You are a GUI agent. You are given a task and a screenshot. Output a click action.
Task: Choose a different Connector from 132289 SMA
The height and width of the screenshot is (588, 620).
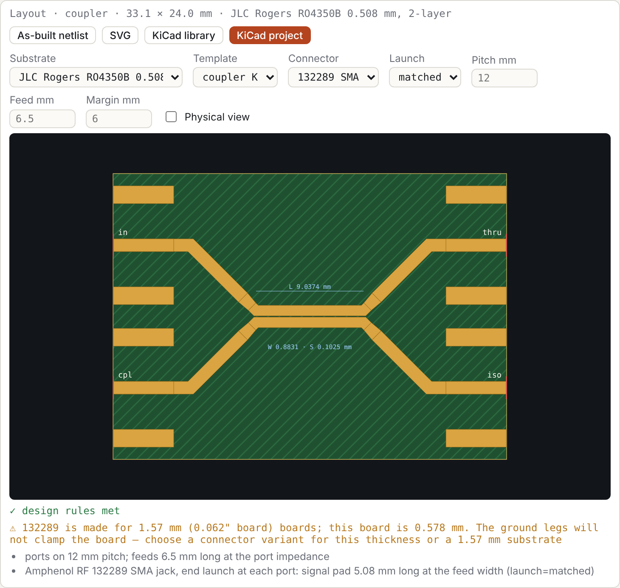333,77
